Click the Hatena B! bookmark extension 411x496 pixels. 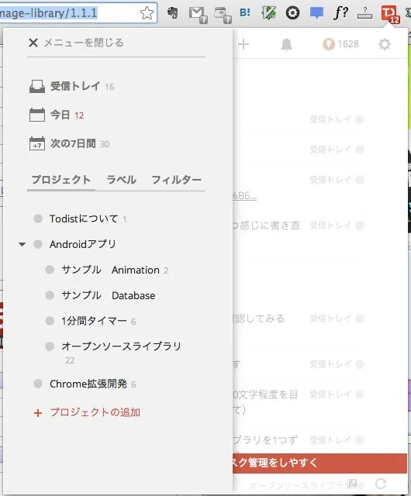245,13
